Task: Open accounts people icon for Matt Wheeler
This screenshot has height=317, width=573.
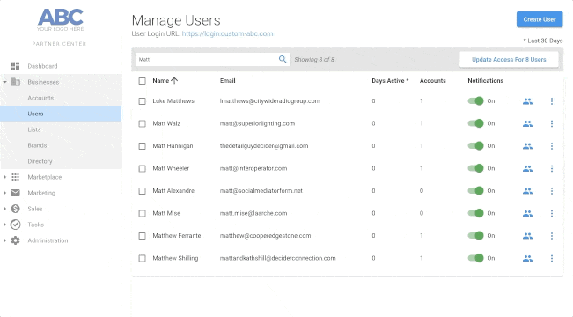Action: [x=527, y=168]
